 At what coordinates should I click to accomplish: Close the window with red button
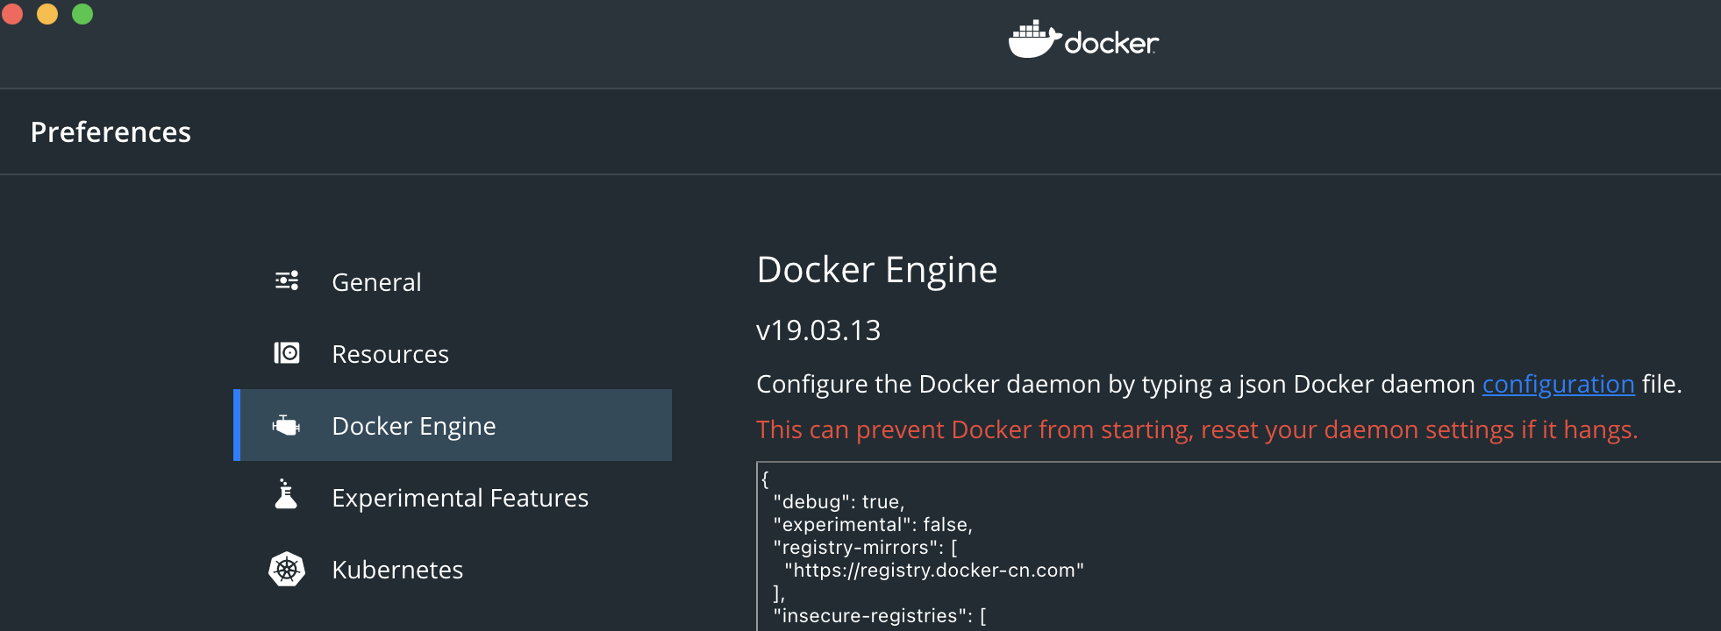pyautogui.click(x=12, y=14)
